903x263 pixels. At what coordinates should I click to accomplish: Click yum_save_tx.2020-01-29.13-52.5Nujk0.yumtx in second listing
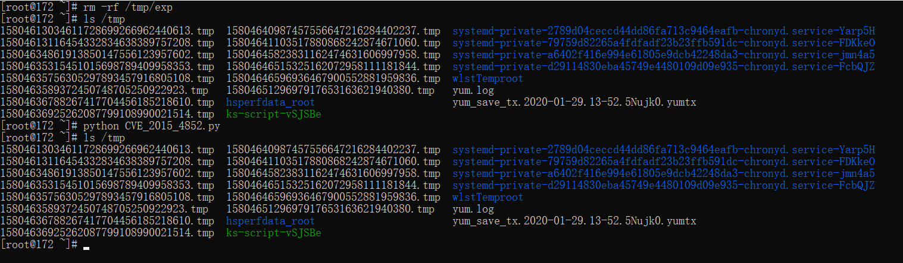pos(574,221)
